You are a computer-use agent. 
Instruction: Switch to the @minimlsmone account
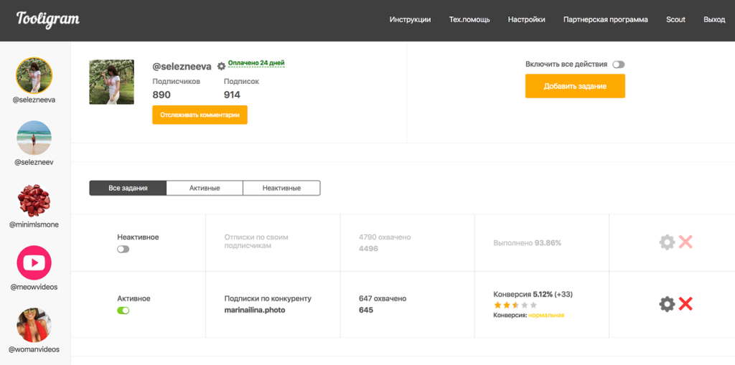click(x=34, y=202)
